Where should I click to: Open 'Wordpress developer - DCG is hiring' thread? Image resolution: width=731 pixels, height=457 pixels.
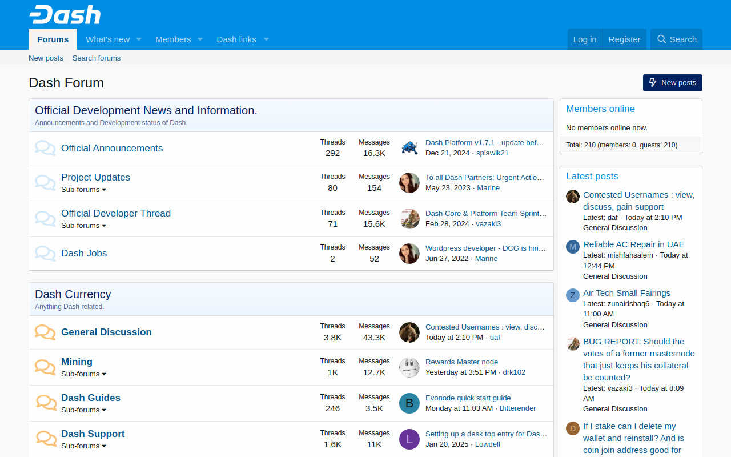point(485,248)
